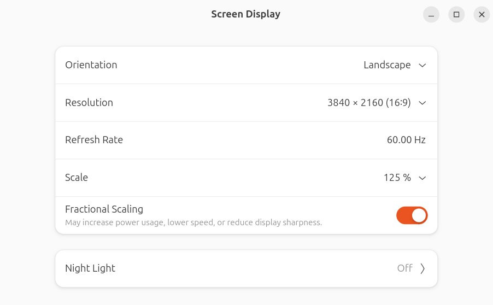Close the Screen Display window
Viewport: 493px width, 305px height.
482,15
